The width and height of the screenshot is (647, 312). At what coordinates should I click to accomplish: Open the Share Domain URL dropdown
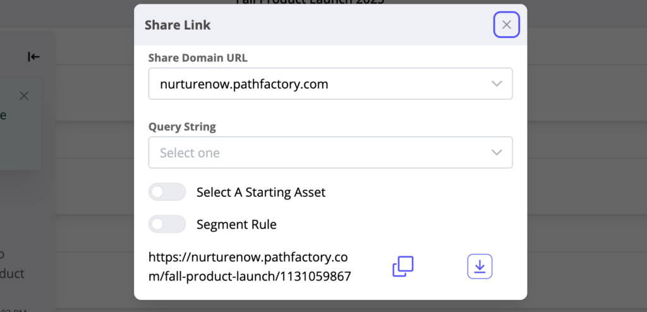pyautogui.click(x=330, y=84)
